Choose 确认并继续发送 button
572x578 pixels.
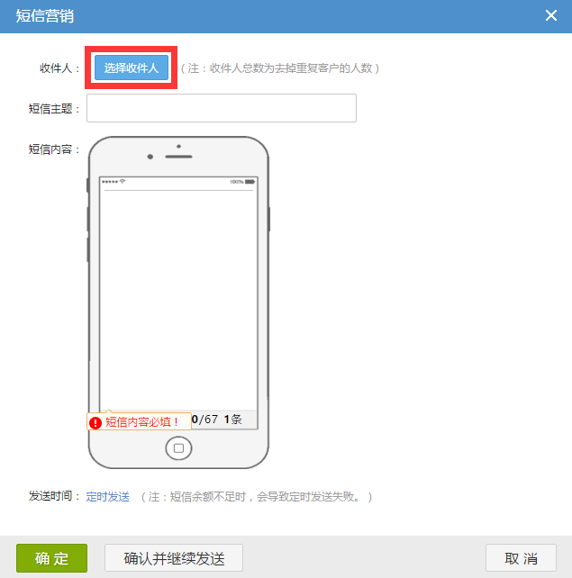click(x=174, y=558)
